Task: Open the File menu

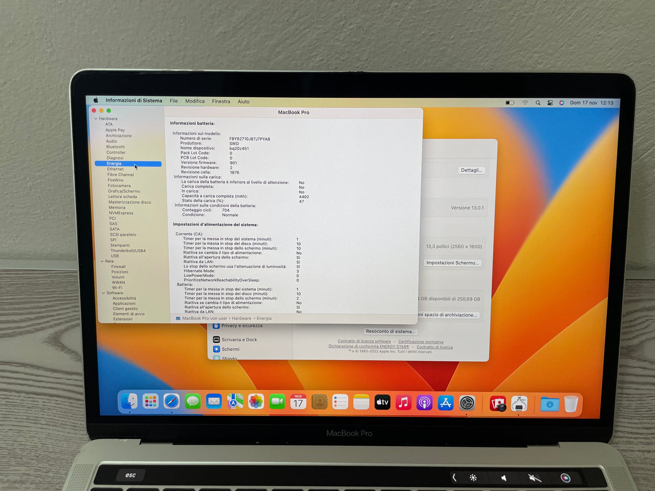Action: [x=174, y=101]
